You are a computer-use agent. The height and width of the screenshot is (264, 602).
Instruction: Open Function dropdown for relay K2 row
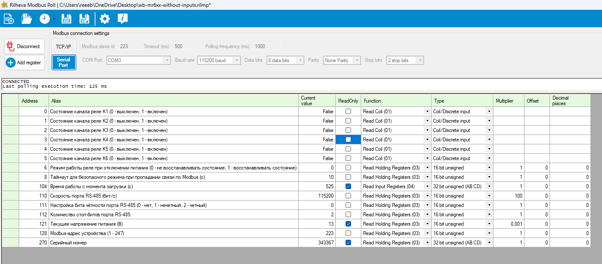(427, 121)
